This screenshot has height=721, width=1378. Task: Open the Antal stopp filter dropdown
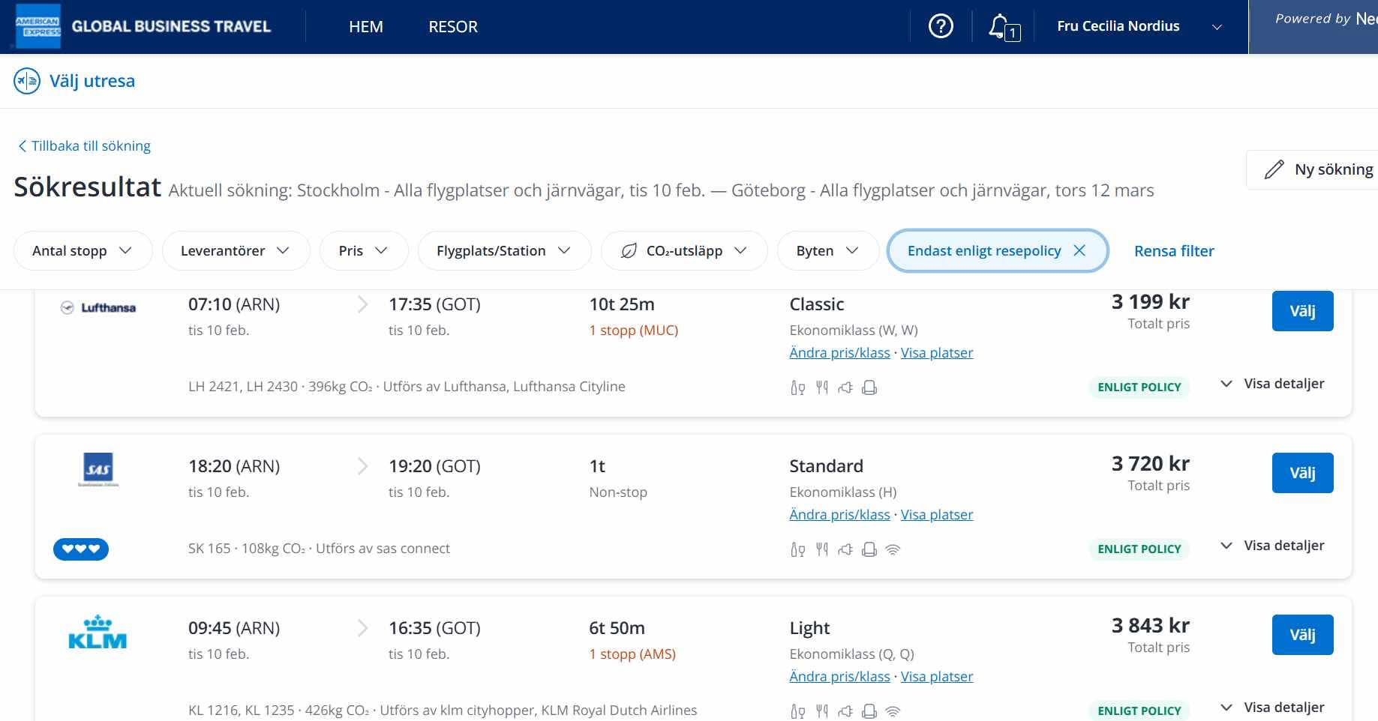coord(83,250)
